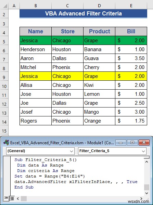Select the 3.00 bill cell

tap(131, 112)
